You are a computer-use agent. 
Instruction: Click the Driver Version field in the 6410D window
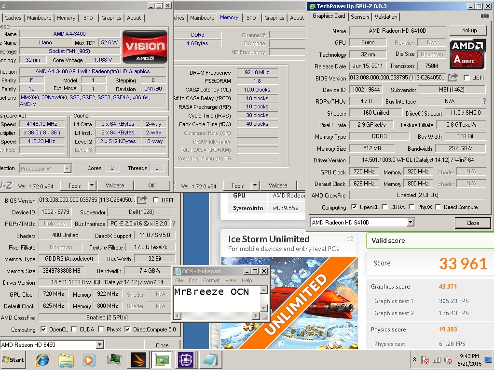[417, 160]
